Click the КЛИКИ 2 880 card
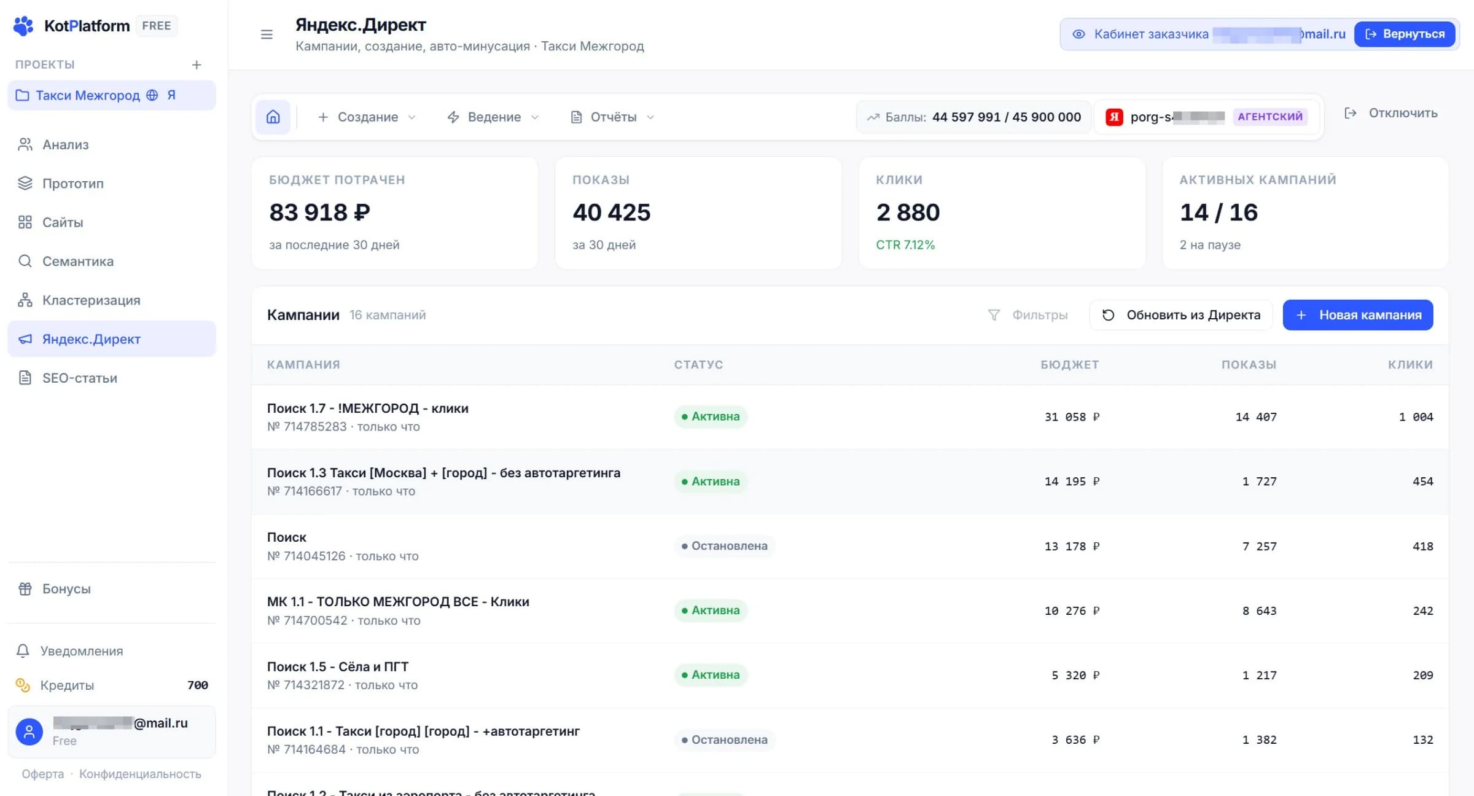 pos(1002,213)
